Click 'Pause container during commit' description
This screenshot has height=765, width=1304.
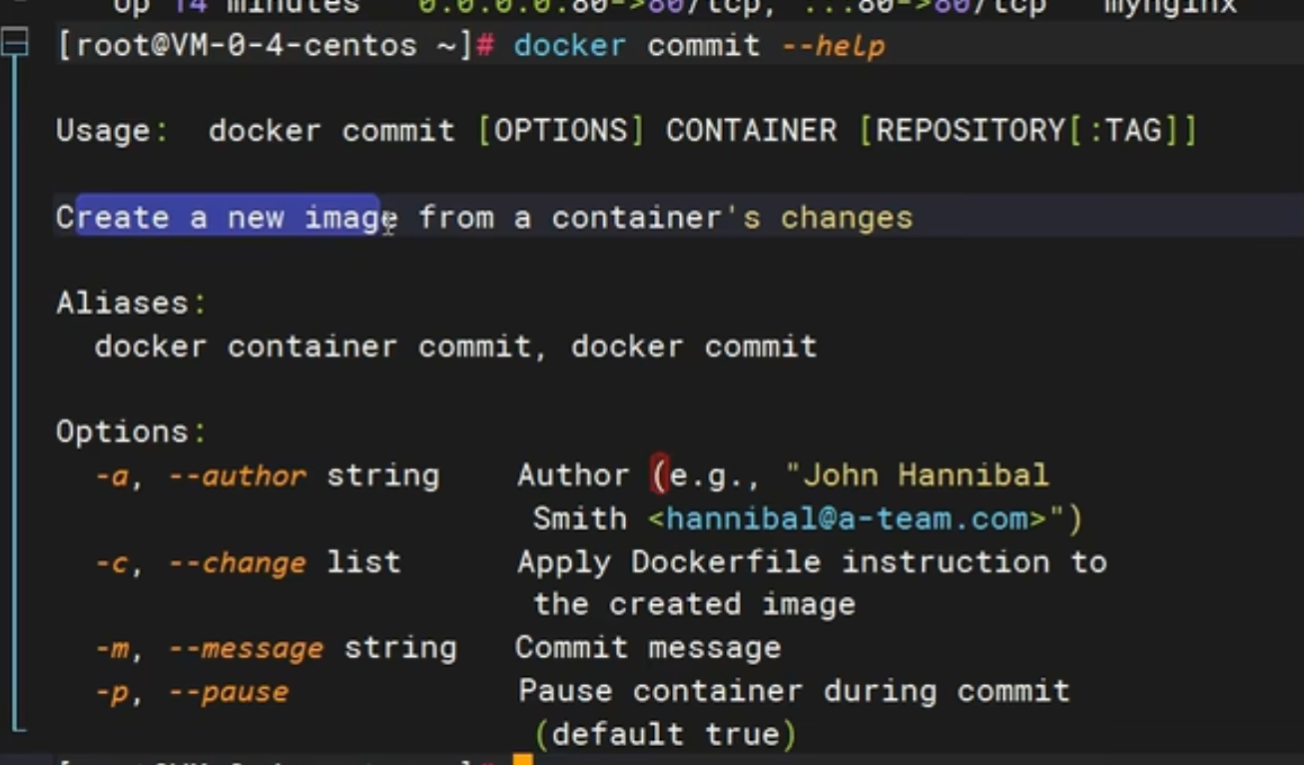[794, 691]
